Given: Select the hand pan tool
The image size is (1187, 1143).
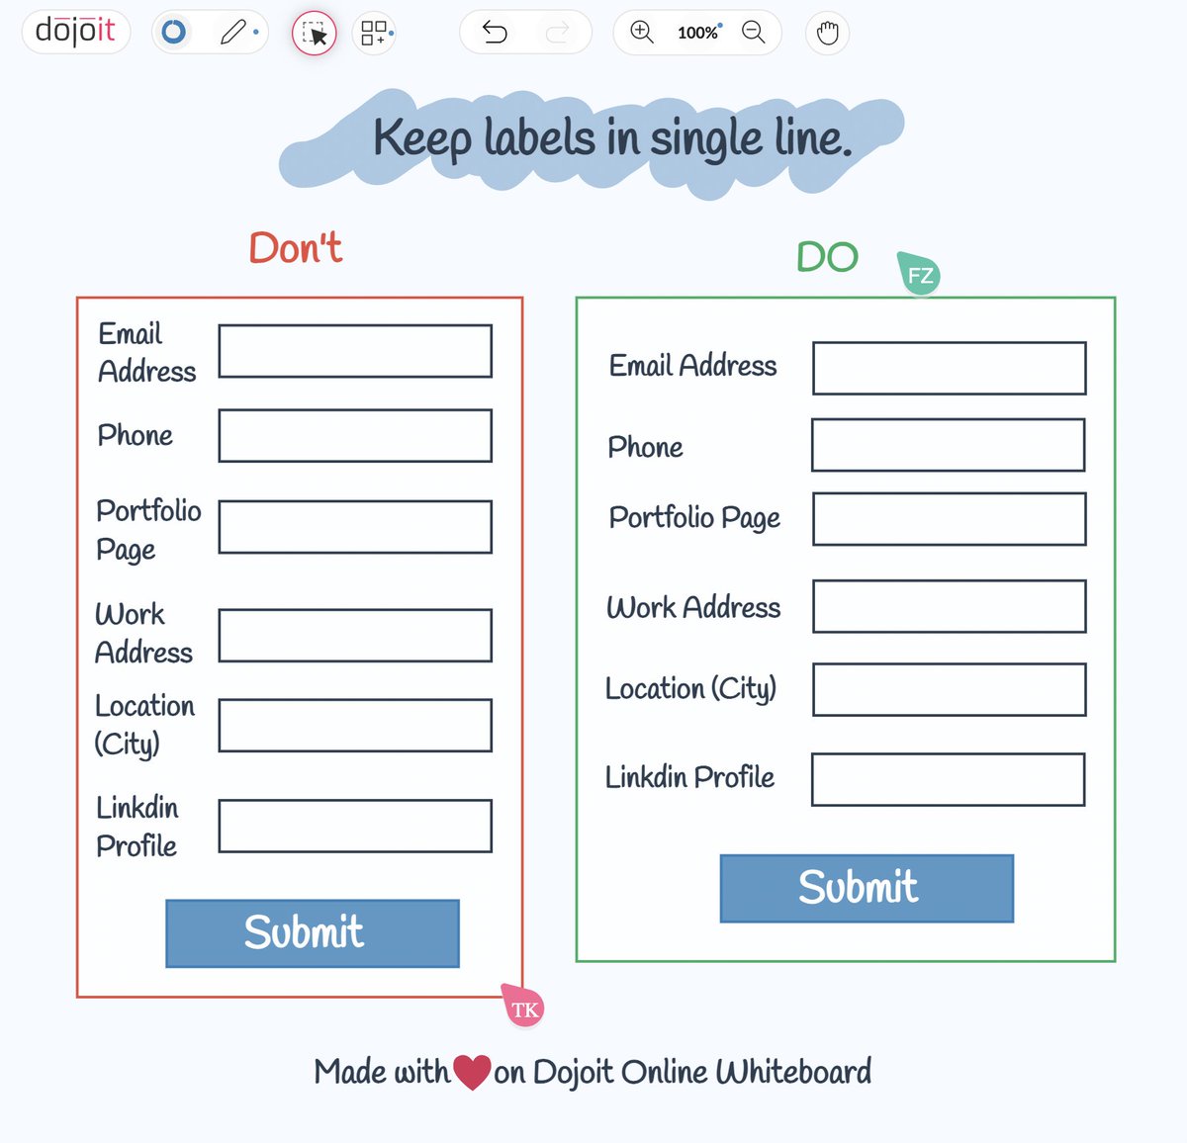Looking at the screenshot, I should pos(828,34).
